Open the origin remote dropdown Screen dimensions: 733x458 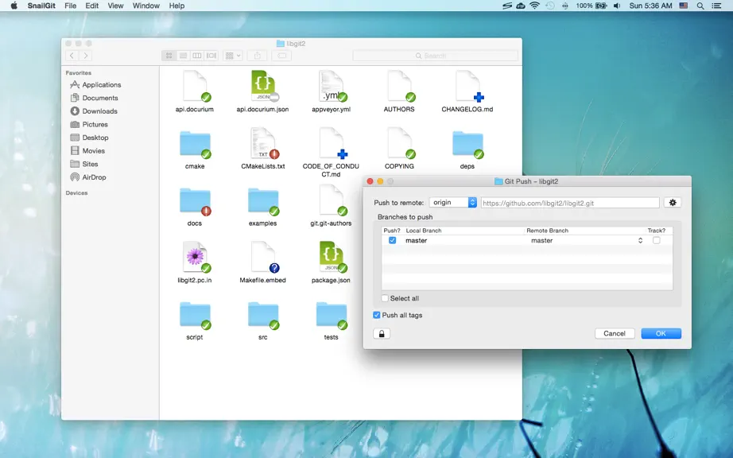(453, 202)
